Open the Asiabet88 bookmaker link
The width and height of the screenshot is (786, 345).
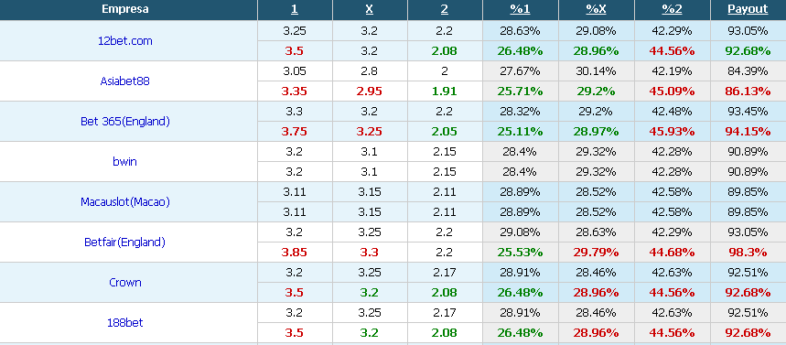tap(124, 81)
